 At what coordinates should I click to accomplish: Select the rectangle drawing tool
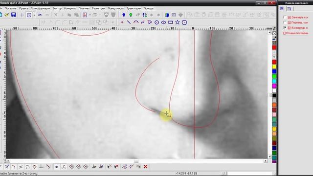(171, 22)
